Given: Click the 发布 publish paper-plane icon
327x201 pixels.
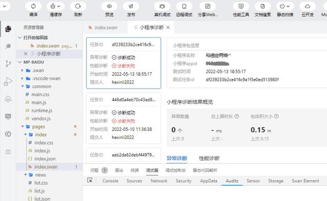Looking at the screenshot, I should [131, 6].
